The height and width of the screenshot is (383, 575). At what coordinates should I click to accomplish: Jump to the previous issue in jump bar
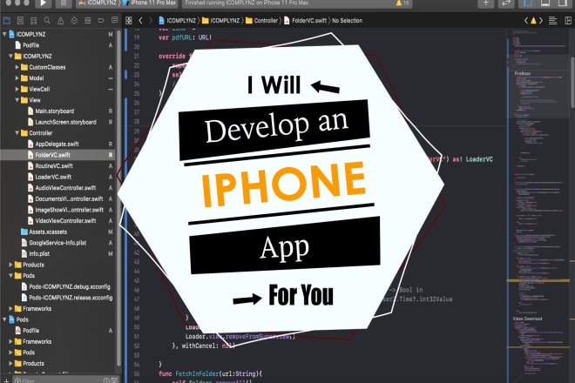coord(526,21)
